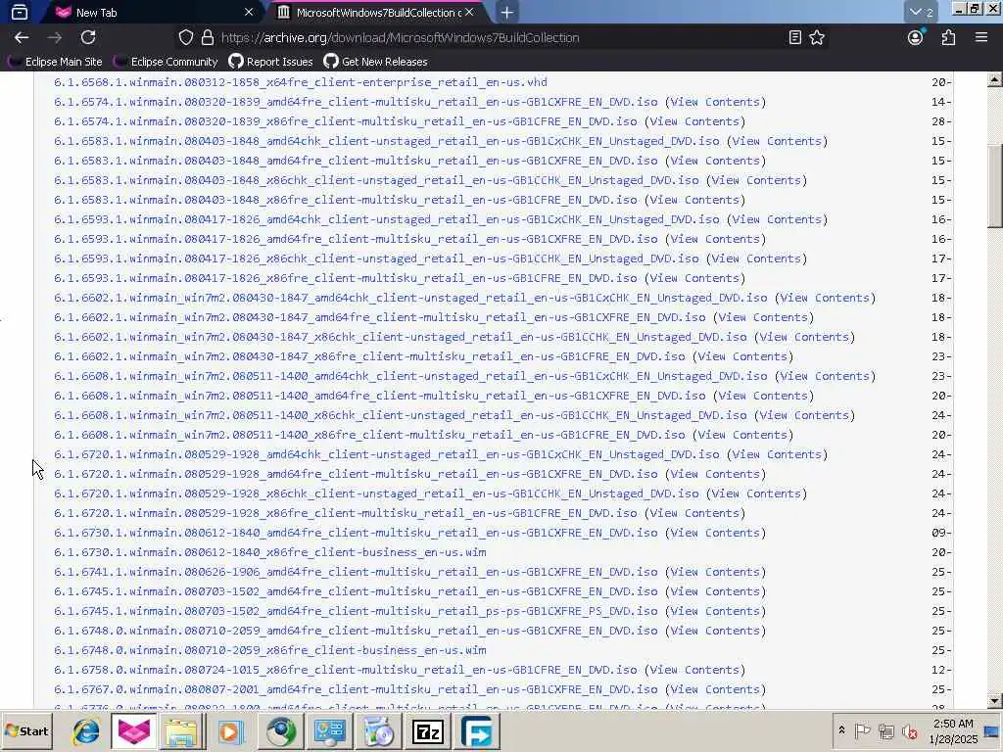This screenshot has height=752, width=1003.
Task: Click the site padlock icon
Action: click(x=208, y=38)
